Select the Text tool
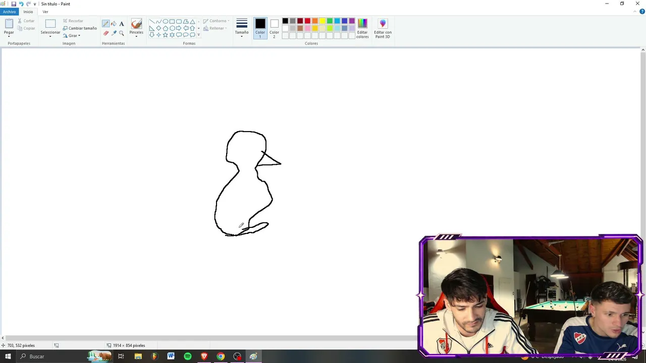 point(122,24)
